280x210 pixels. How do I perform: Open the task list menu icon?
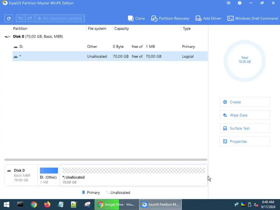(228, 3)
